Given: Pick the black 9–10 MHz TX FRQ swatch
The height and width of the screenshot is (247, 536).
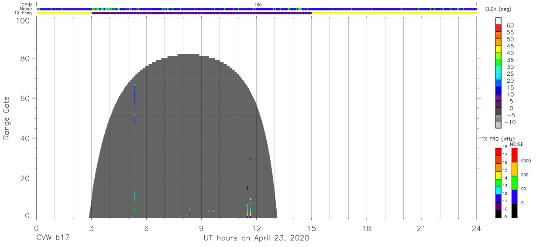Looking at the screenshot, I should [x=498, y=214].
